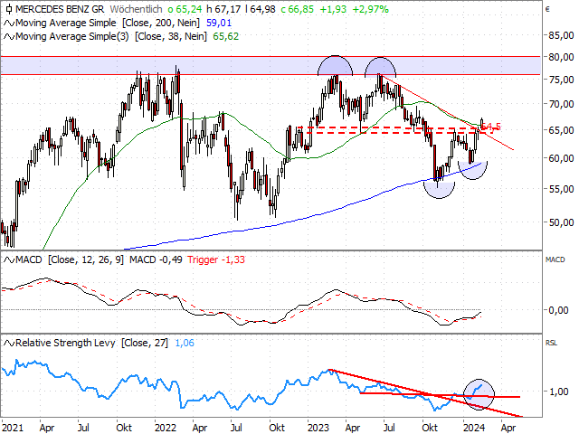The width and height of the screenshot is (579, 434).
Task: Click the low value l 64,98
Action: coord(261,9)
